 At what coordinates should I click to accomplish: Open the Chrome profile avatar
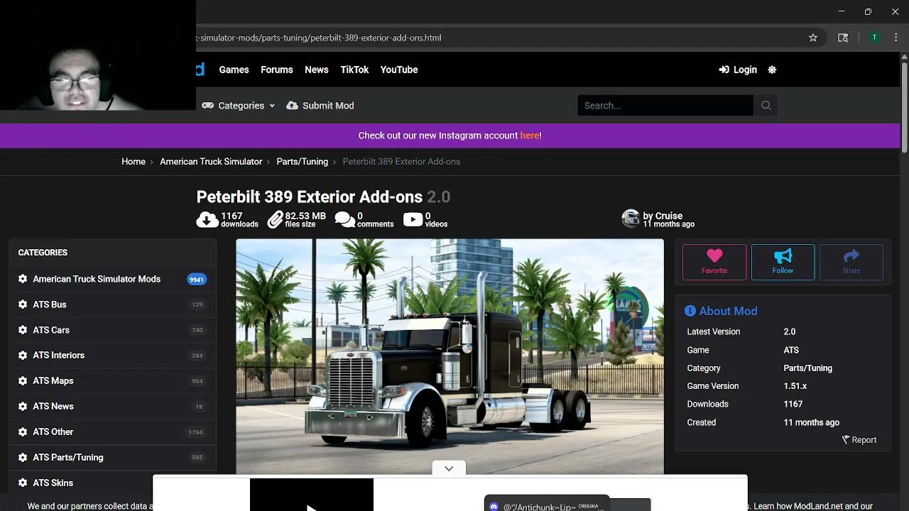click(874, 38)
